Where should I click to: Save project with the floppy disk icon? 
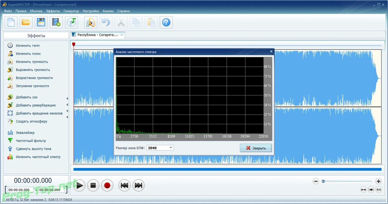tap(41, 22)
